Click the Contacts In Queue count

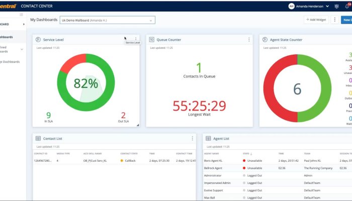[199, 67]
